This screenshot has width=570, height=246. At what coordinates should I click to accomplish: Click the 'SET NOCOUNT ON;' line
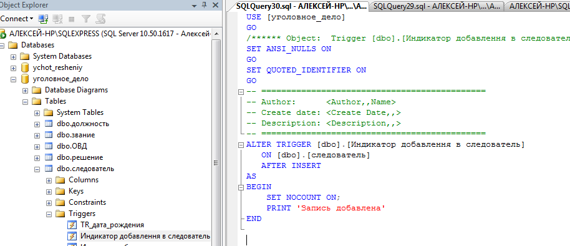304,197
